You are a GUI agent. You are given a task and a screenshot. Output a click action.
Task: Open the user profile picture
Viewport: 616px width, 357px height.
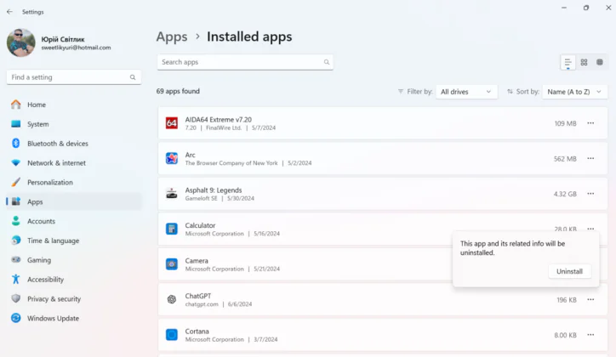point(20,42)
